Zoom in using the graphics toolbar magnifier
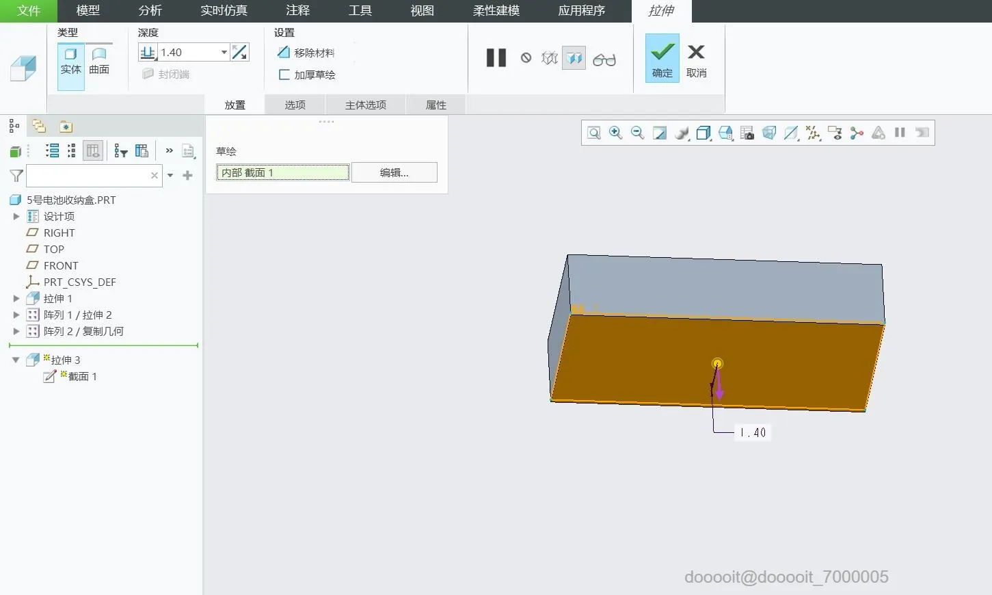The height and width of the screenshot is (595, 992). pyautogui.click(x=615, y=133)
